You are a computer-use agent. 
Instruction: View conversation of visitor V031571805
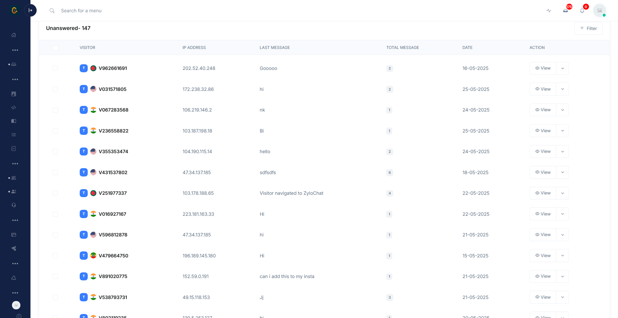pyautogui.click(x=543, y=89)
